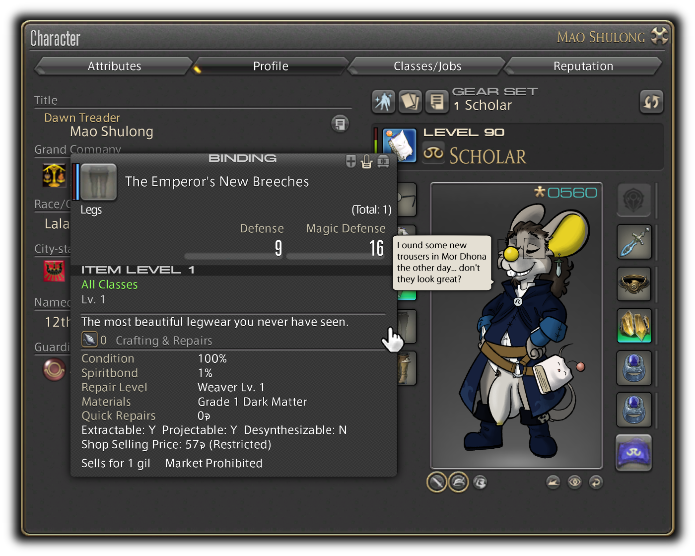695x556 pixels.
Task: Click the "Market Prohibited" text
Action: point(213,463)
